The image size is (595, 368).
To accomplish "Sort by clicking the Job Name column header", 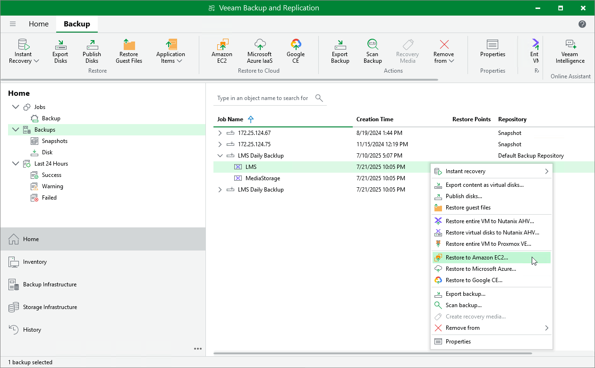I will pos(230,119).
